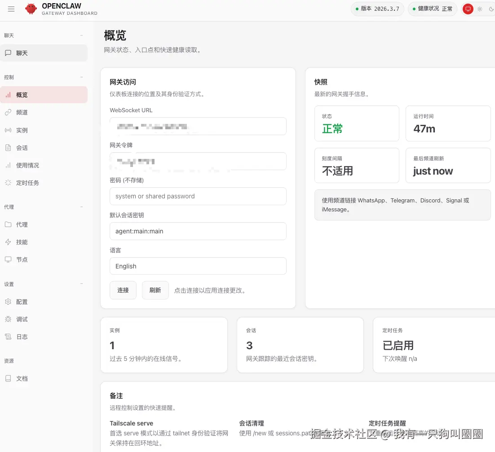
Task: Go to 频道 menu item
Action: (x=44, y=112)
